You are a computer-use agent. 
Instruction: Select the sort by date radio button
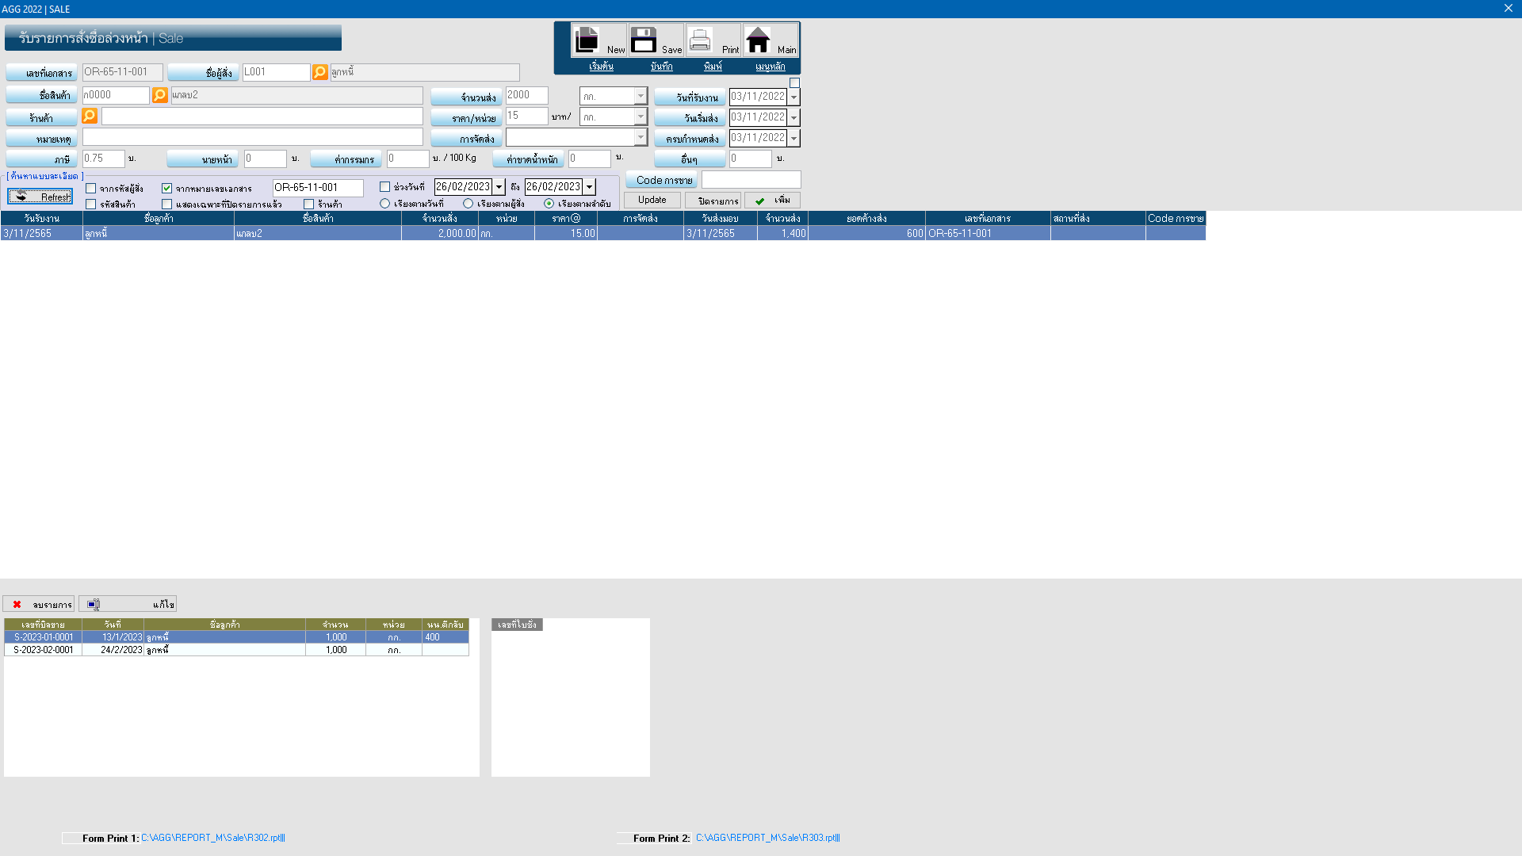385,204
